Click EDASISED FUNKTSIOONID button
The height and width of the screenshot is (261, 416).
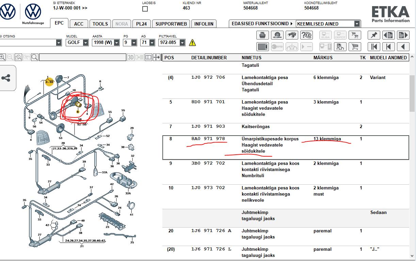pos(262,24)
